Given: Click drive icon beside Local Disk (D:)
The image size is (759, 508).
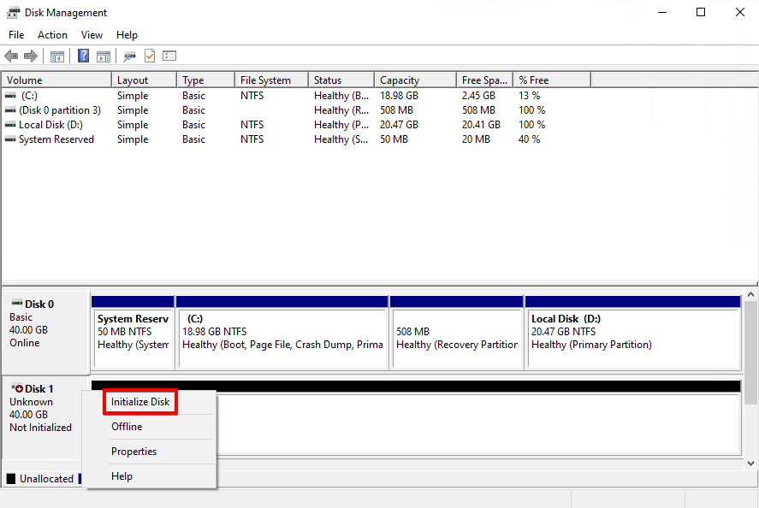Looking at the screenshot, I should click(10, 125).
